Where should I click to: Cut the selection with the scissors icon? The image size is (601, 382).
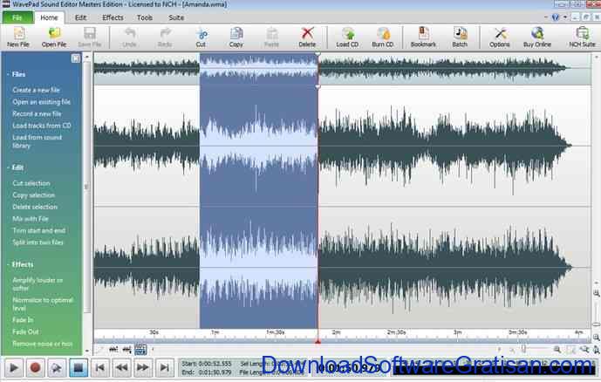[x=201, y=38]
